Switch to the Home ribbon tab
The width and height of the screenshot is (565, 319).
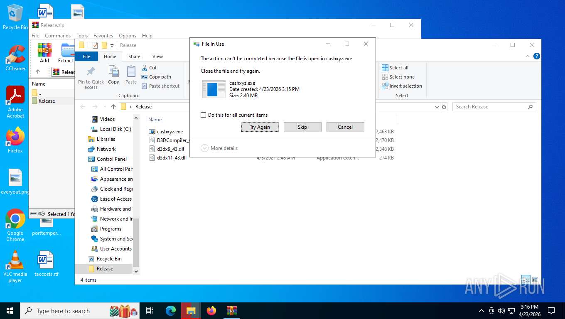point(110,56)
